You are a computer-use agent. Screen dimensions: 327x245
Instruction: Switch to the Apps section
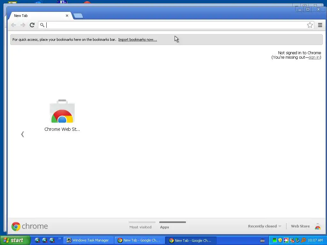click(164, 227)
